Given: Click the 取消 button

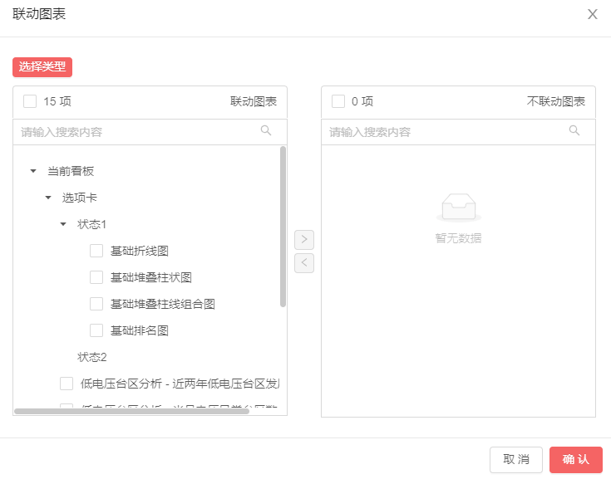Looking at the screenshot, I should [x=516, y=460].
